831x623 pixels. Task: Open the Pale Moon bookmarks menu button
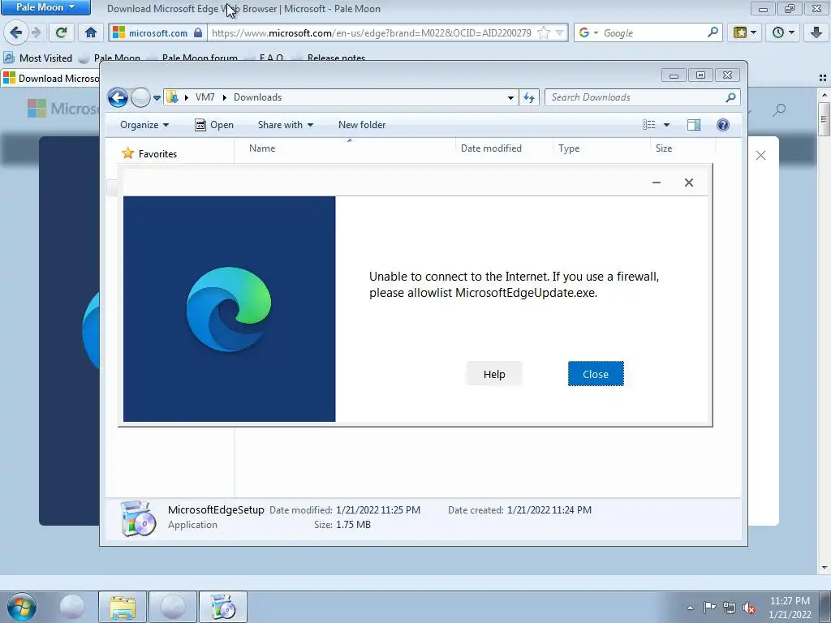pos(745,32)
